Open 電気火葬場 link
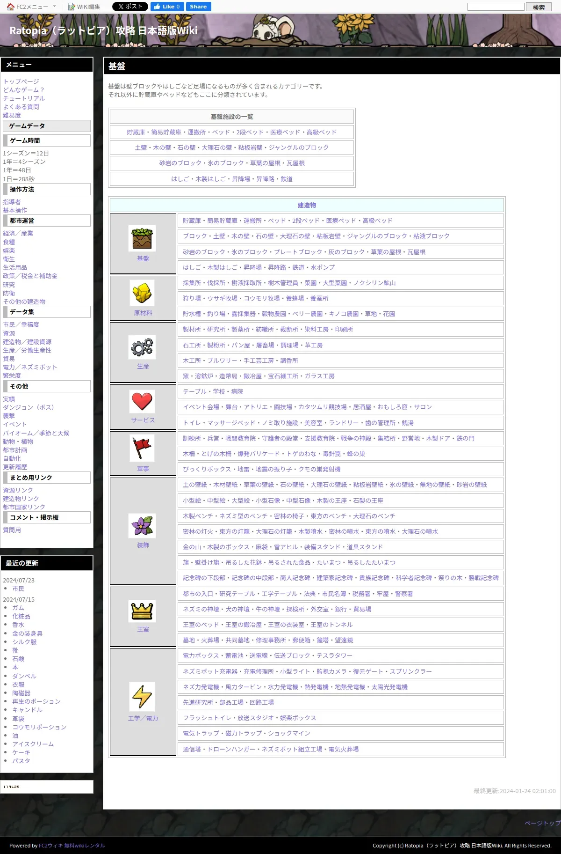This screenshot has width=561, height=854. pos(344,749)
